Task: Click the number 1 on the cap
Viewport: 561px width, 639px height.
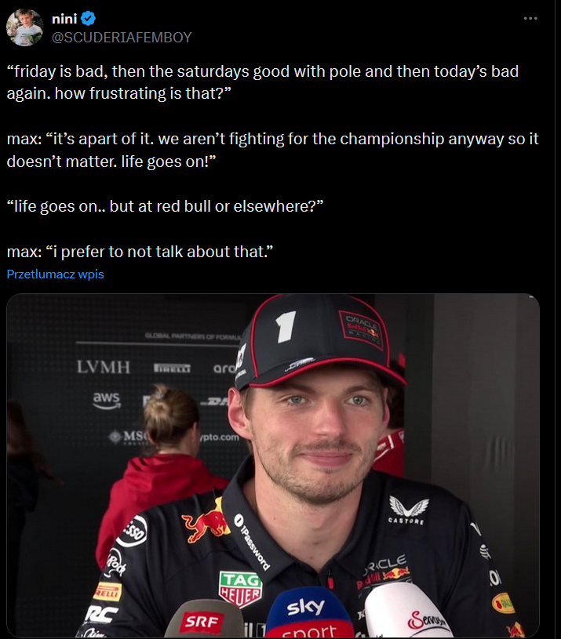Action: 286,325
